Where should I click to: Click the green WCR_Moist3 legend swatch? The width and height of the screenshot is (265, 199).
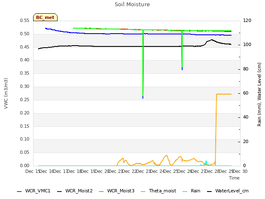tap(101, 192)
